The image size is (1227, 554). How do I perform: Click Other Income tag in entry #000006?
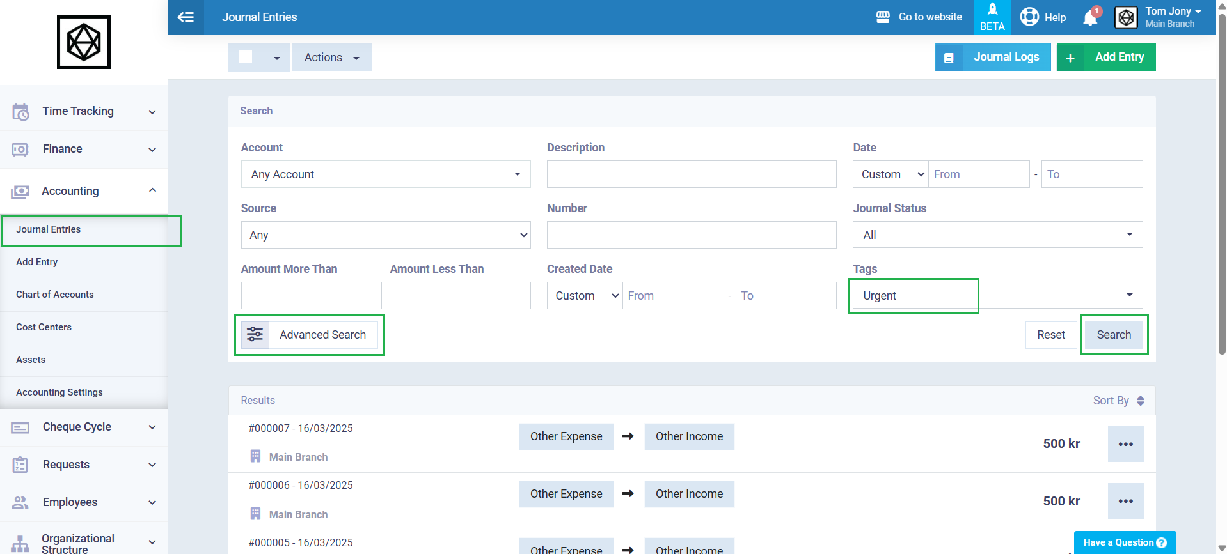(689, 494)
